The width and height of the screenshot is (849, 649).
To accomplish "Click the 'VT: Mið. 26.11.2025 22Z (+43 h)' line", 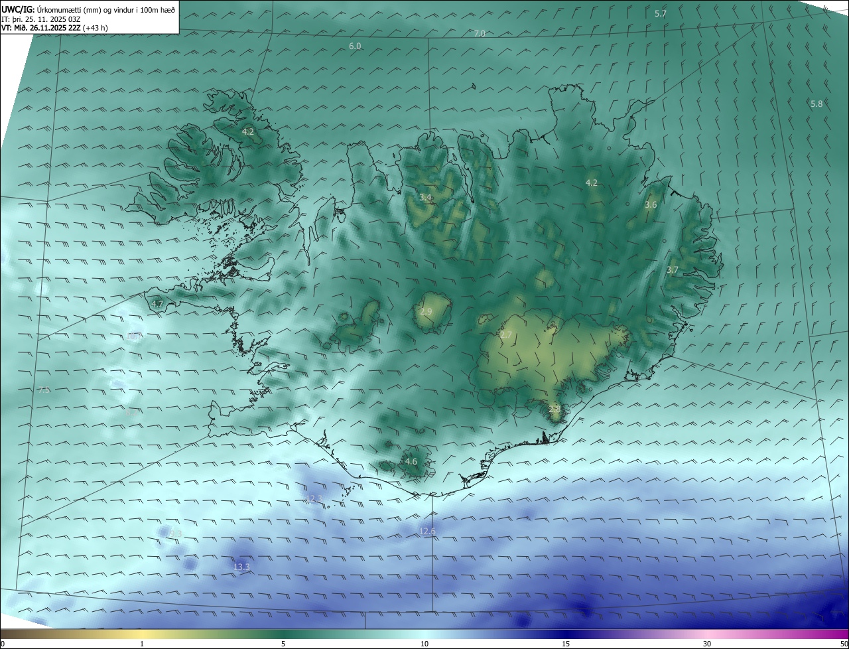I will [54, 28].
